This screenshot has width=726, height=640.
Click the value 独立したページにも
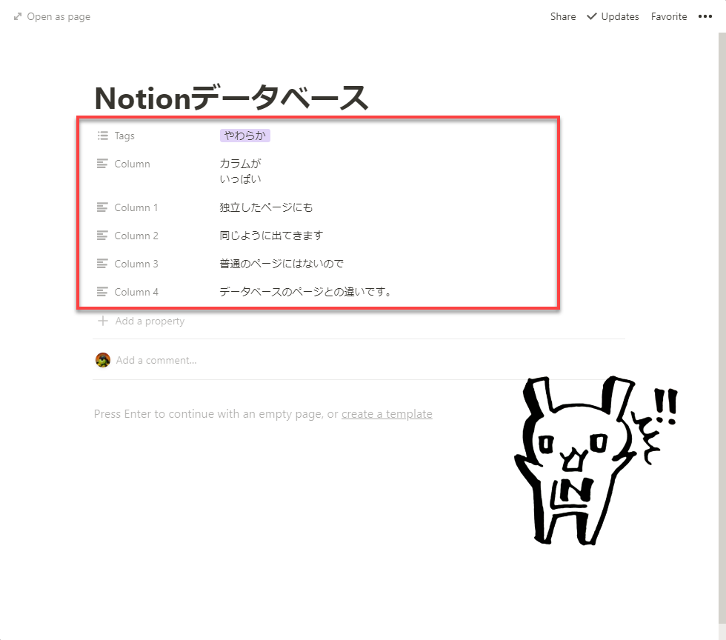coord(266,207)
